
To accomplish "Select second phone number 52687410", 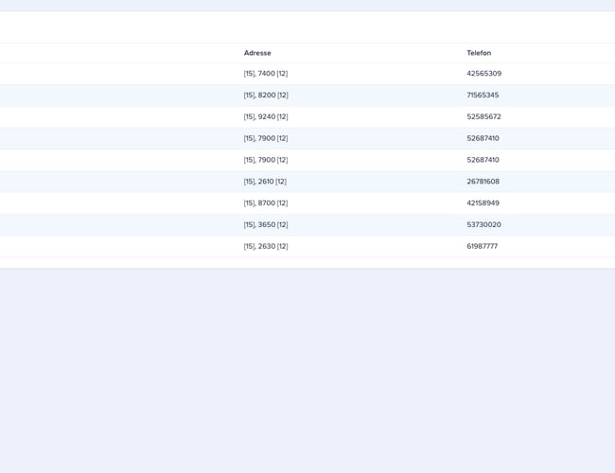I will (483, 161).
